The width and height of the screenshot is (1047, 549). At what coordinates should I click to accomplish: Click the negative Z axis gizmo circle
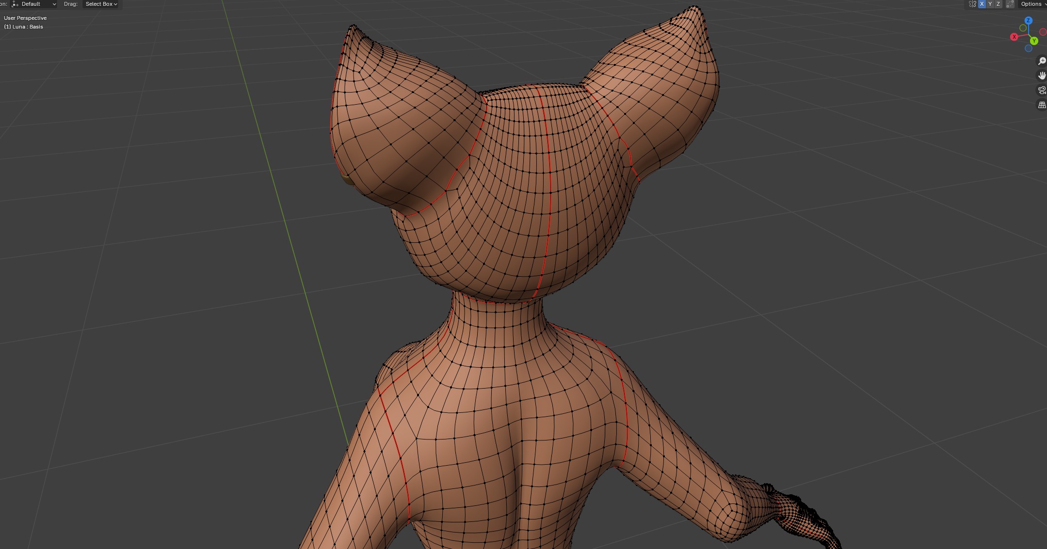1028,48
